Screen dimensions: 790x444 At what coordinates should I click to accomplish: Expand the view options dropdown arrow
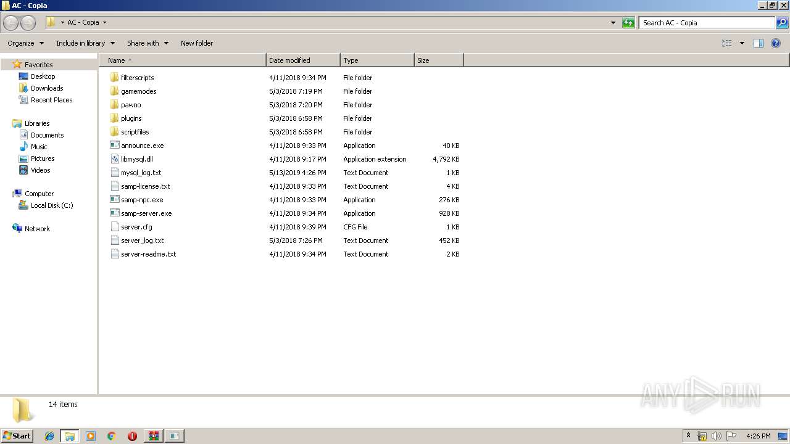click(742, 43)
